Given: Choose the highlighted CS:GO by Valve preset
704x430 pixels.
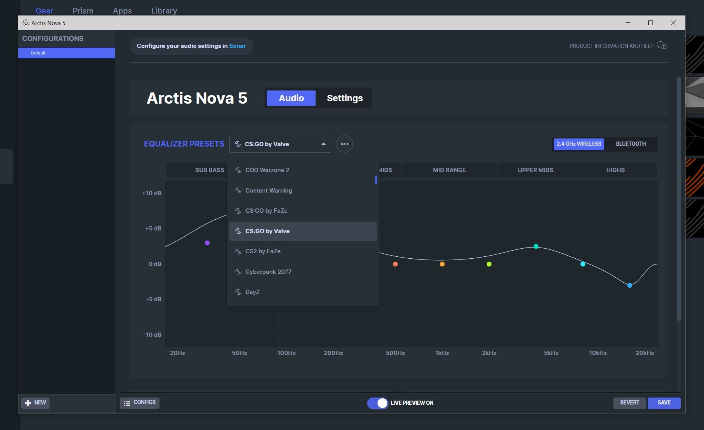Looking at the screenshot, I should 303,231.
